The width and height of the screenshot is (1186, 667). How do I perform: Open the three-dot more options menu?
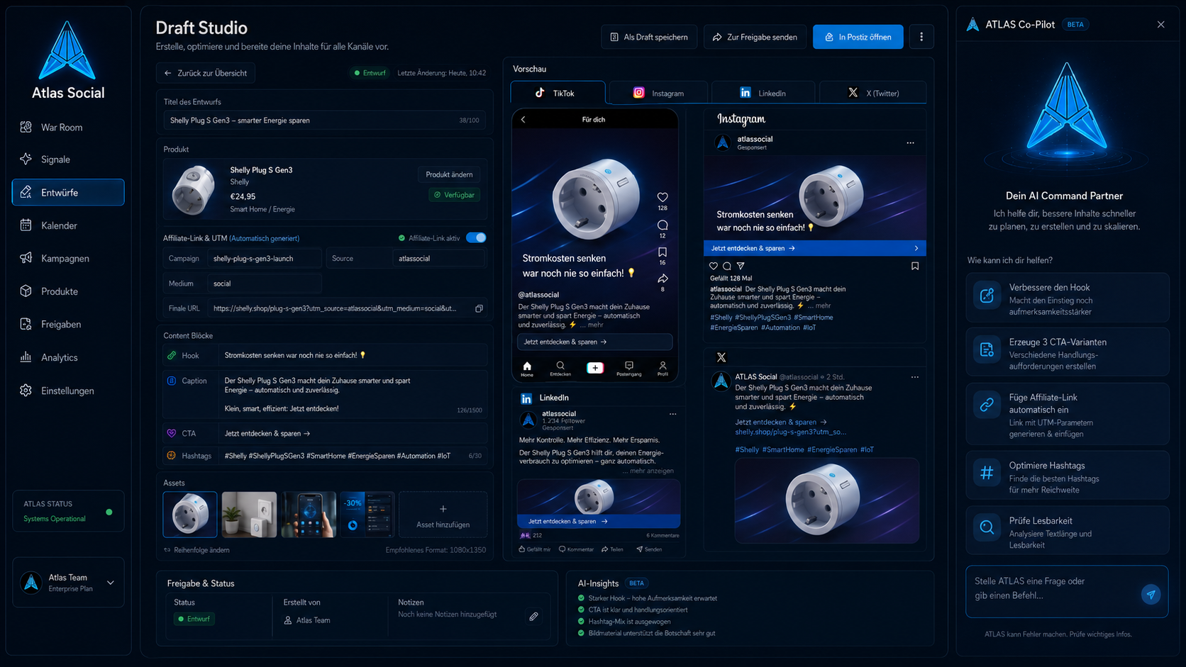coord(921,37)
